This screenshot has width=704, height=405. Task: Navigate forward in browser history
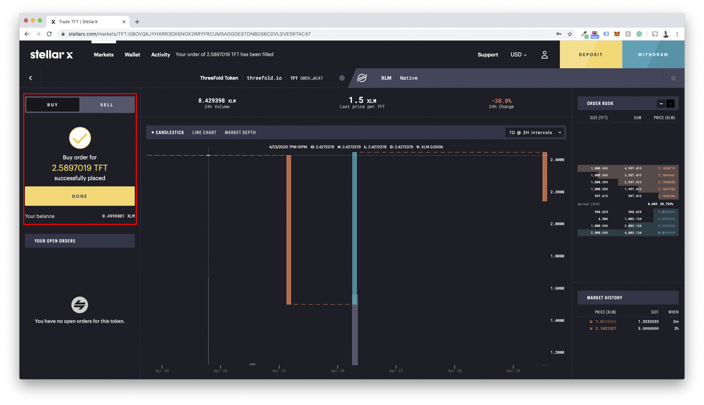point(38,34)
